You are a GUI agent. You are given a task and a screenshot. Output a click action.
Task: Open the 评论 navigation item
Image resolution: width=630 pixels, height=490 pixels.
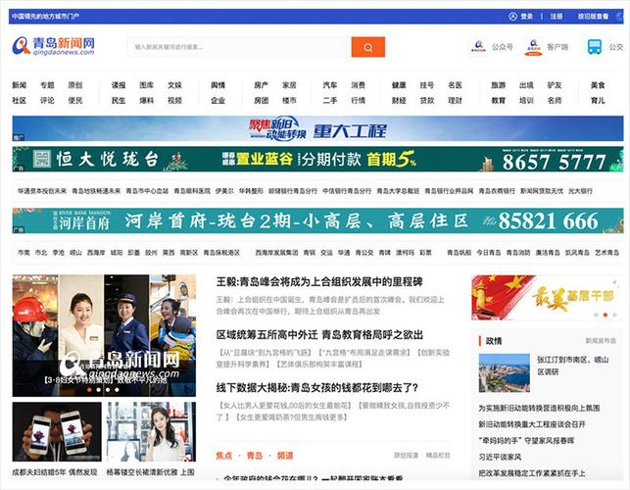click(47, 101)
